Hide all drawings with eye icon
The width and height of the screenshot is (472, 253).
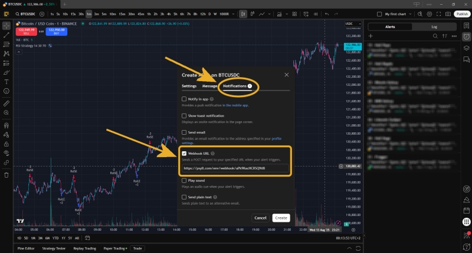[6, 153]
